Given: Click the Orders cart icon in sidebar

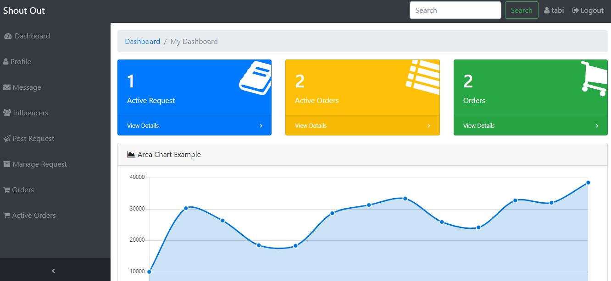Looking at the screenshot, I should click(7, 190).
